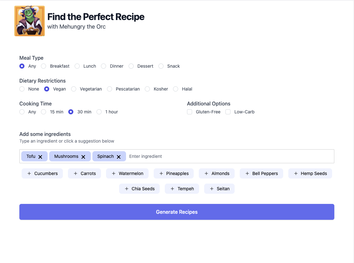Remove the Spinach tag

pos(118,156)
